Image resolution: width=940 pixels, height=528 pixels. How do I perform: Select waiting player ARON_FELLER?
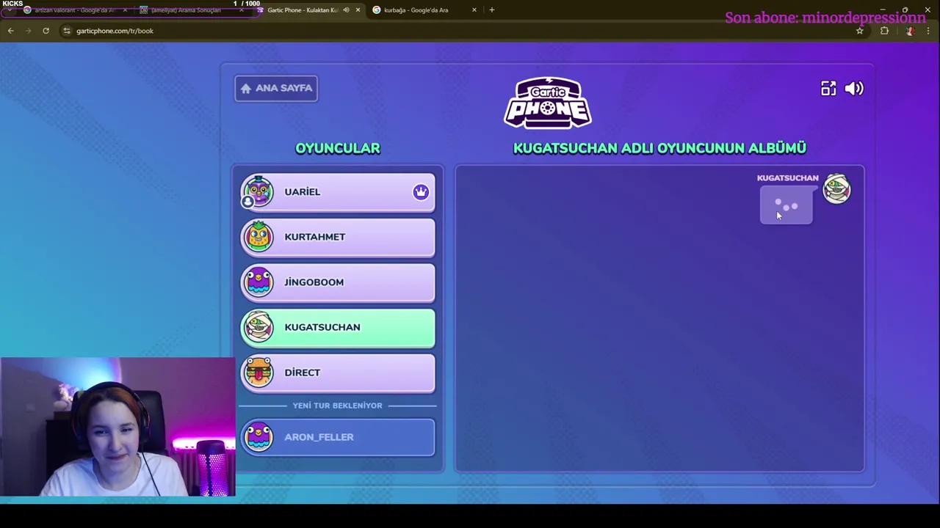coord(338,437)
